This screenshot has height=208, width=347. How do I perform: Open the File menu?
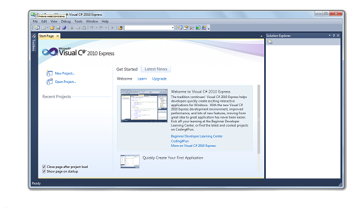click(x=35, y=21)
